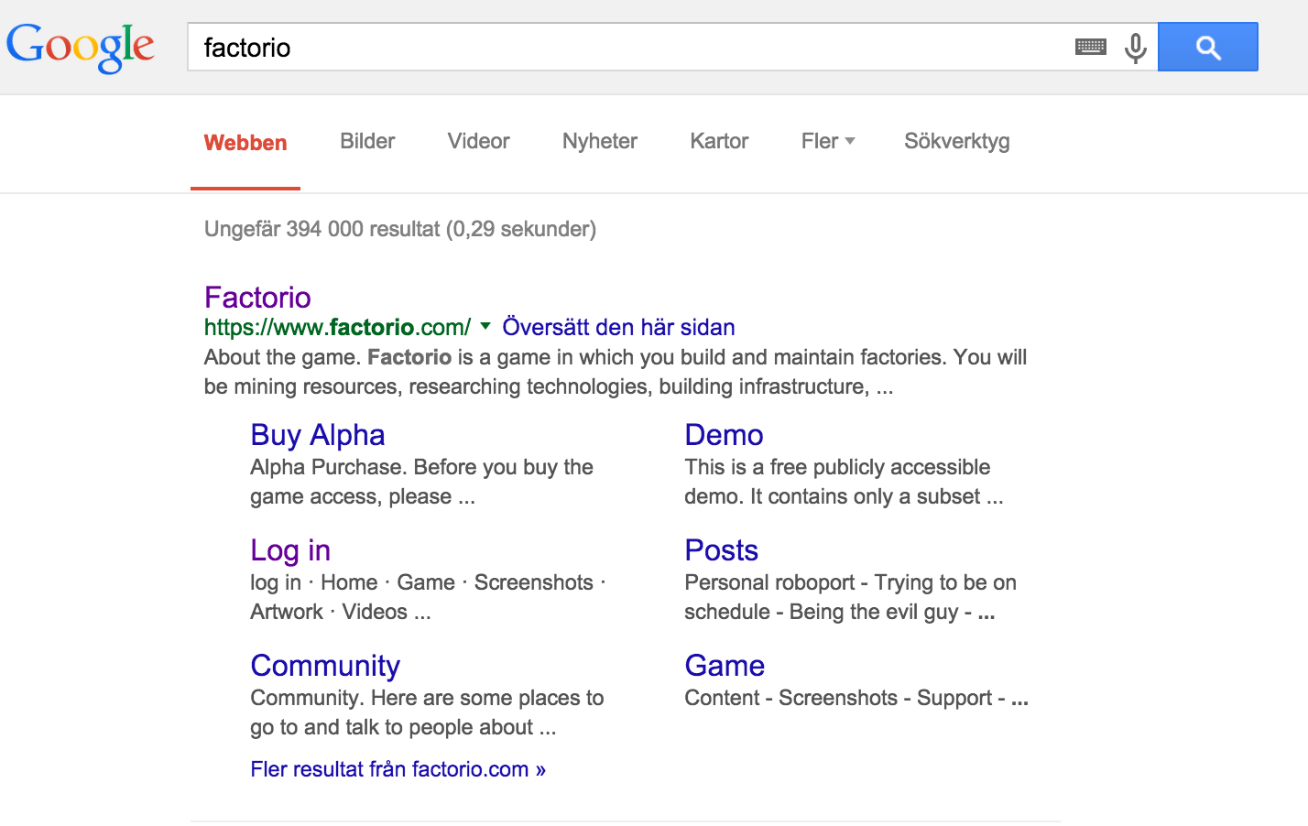Open the Nyheter tab

tap(600, 141)
